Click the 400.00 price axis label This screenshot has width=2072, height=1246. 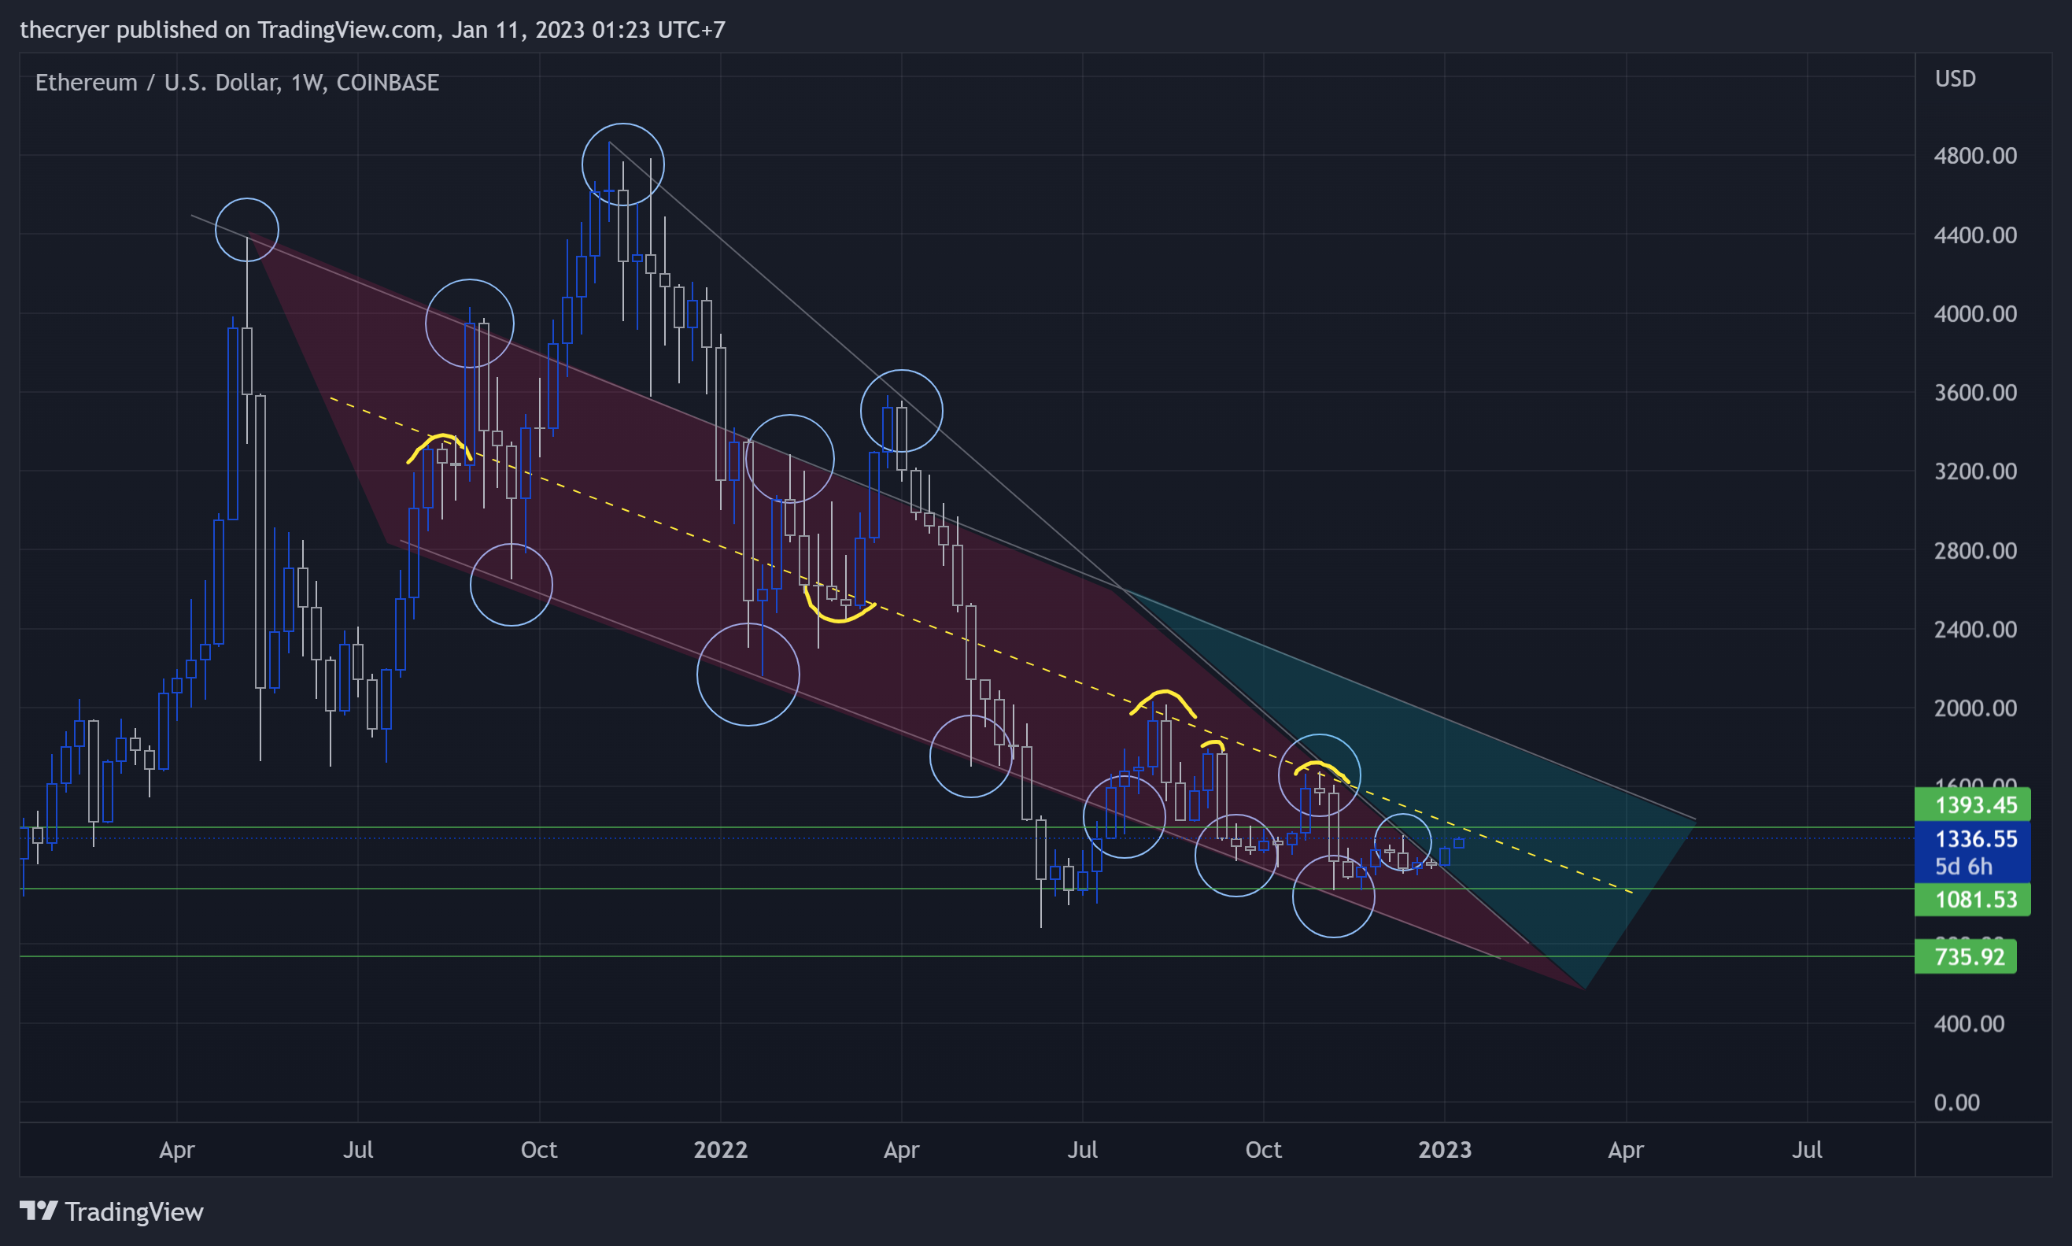pos(1969,1023)
